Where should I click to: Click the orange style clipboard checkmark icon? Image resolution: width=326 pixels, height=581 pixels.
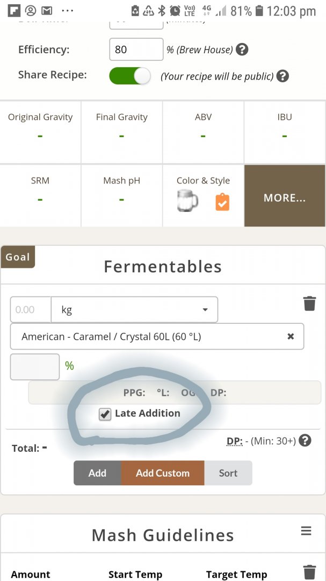[x=222, y=202]
